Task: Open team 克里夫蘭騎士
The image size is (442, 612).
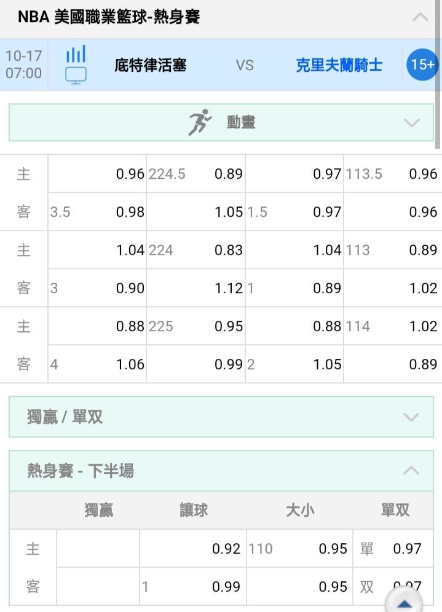Action: pyautogui.click(x=339, y=65)
